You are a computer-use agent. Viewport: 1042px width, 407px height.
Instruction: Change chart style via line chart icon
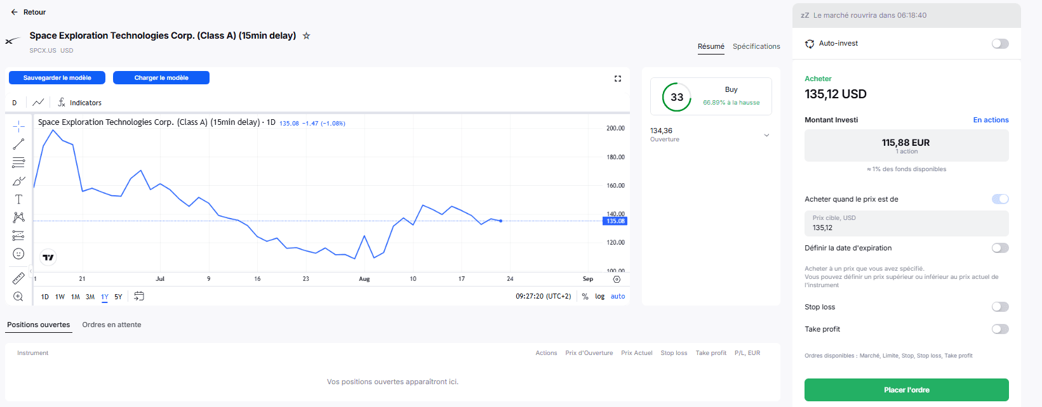click(38, 102)
